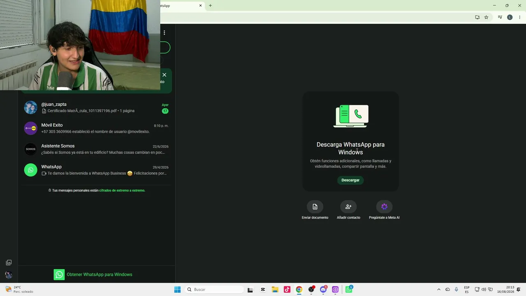Open the Windows Start menu
The height and width of the screenshot is (296, 526).
(178, 289)
